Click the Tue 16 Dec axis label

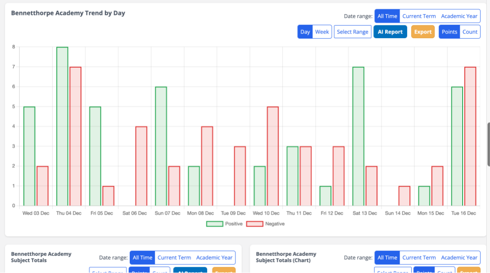click(x=463, y=213)
